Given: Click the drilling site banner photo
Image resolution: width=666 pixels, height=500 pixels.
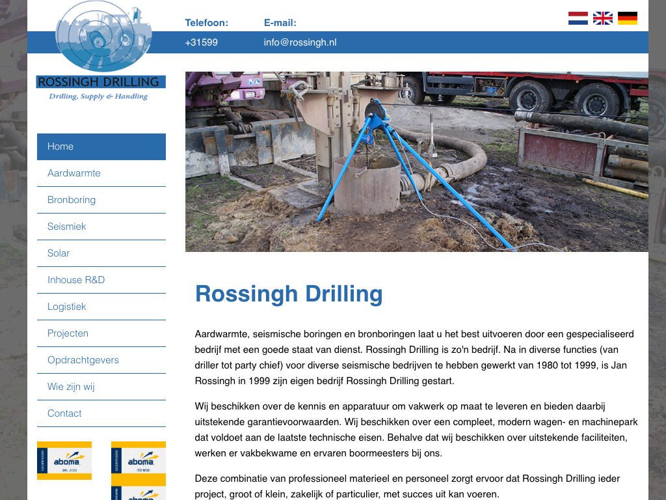Looking at the screenshot, I should (x=416, y=161).
